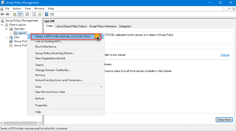Image resolution: width=236 pixels, height=131 pixels.
Task: Open Help via blue question mark icon
Action: click(x=47, y=14)
